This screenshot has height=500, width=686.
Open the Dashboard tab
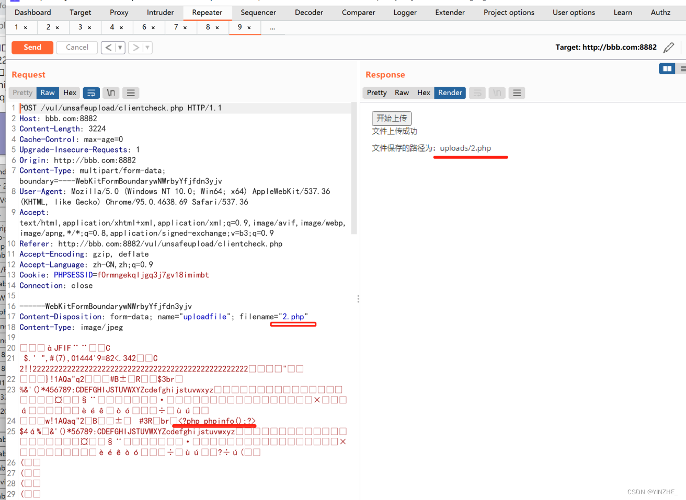(33, 13)
